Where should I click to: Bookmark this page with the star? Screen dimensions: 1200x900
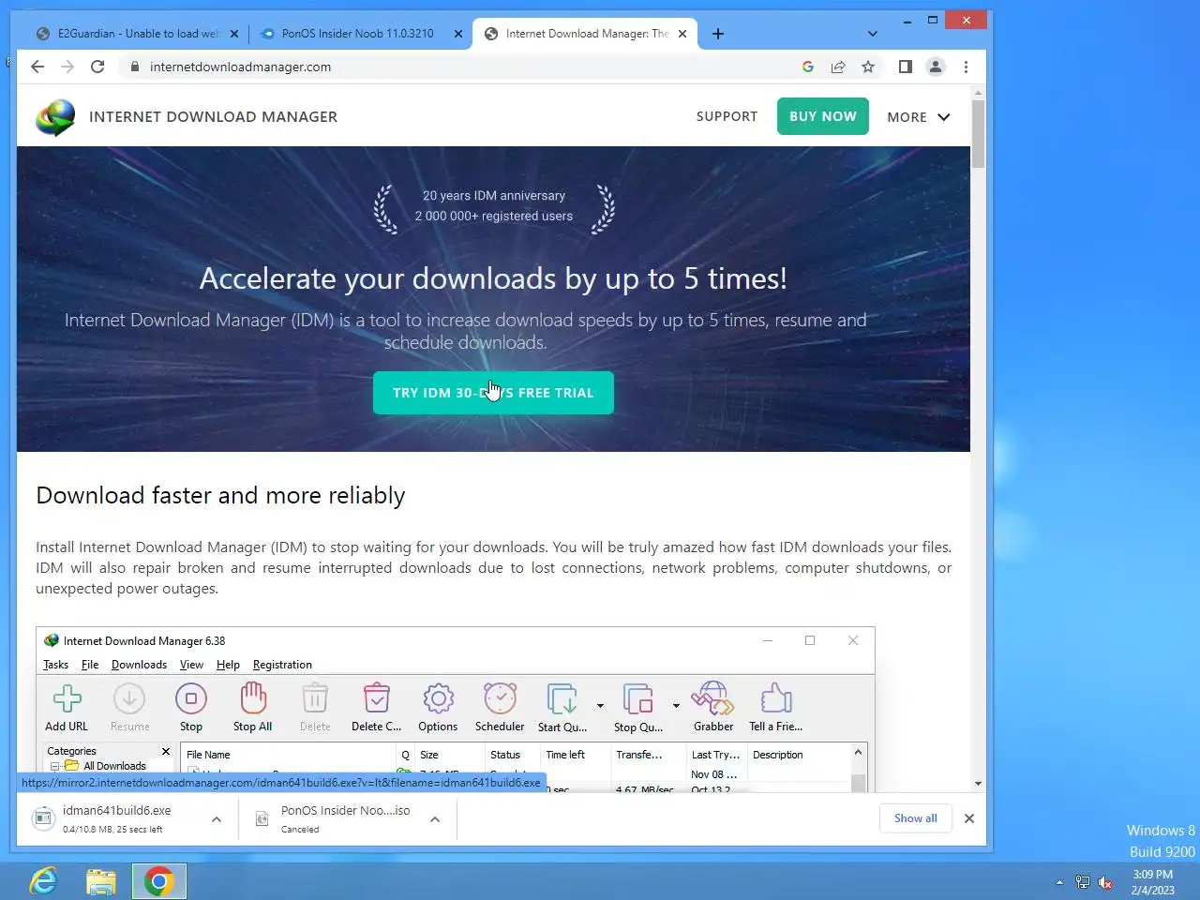(x=868, y=67)
